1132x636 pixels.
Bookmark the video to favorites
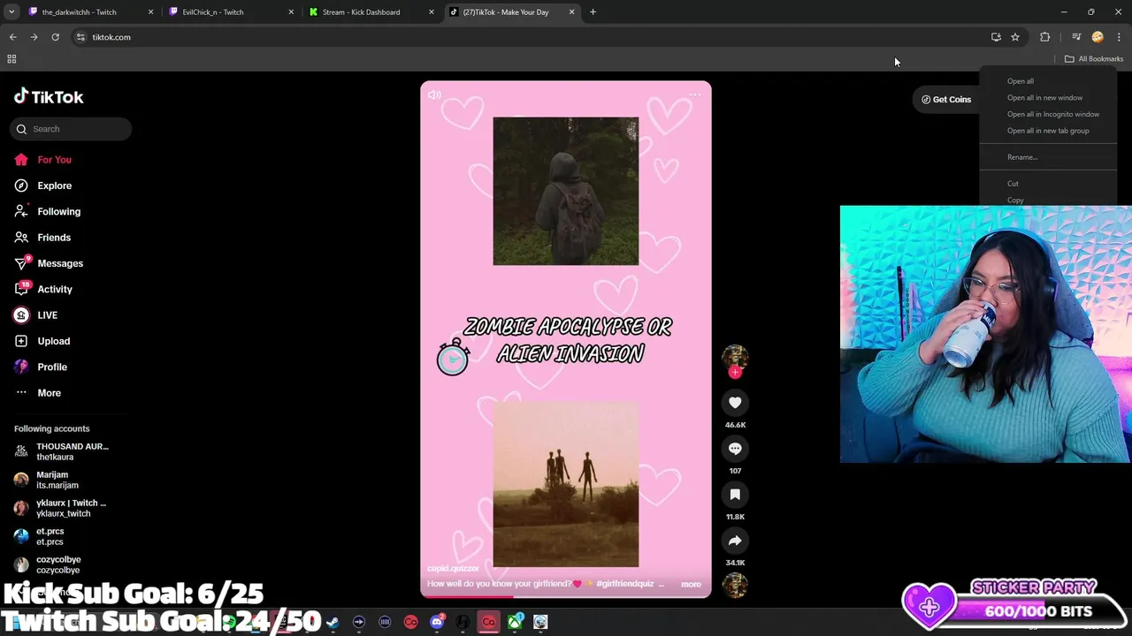click(735, 495)
